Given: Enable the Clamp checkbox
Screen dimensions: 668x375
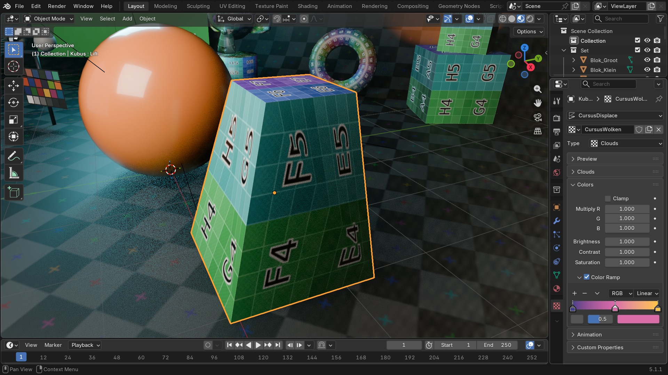Looking at the screenshot, I should pos(608,199).
